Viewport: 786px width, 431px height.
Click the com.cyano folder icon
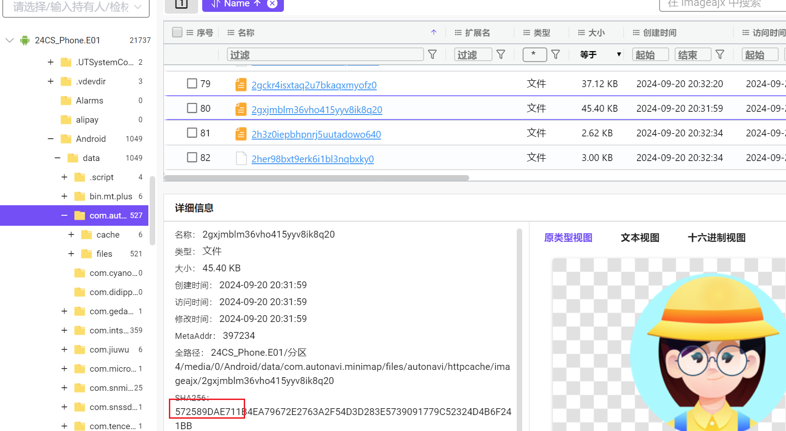coord(80,273)
